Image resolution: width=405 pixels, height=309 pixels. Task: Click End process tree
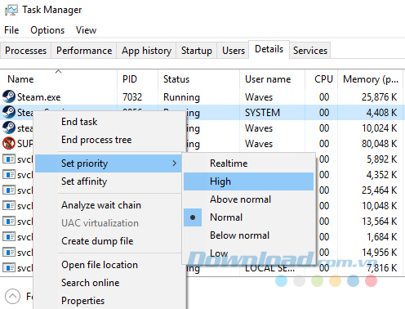click(109, 140)
